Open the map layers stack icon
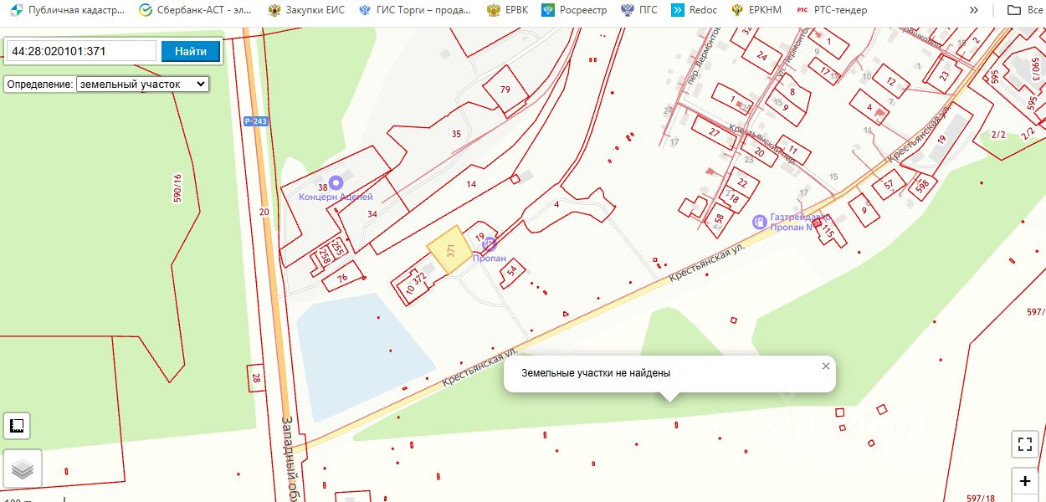1046x502 pixels. click(23, 469)
